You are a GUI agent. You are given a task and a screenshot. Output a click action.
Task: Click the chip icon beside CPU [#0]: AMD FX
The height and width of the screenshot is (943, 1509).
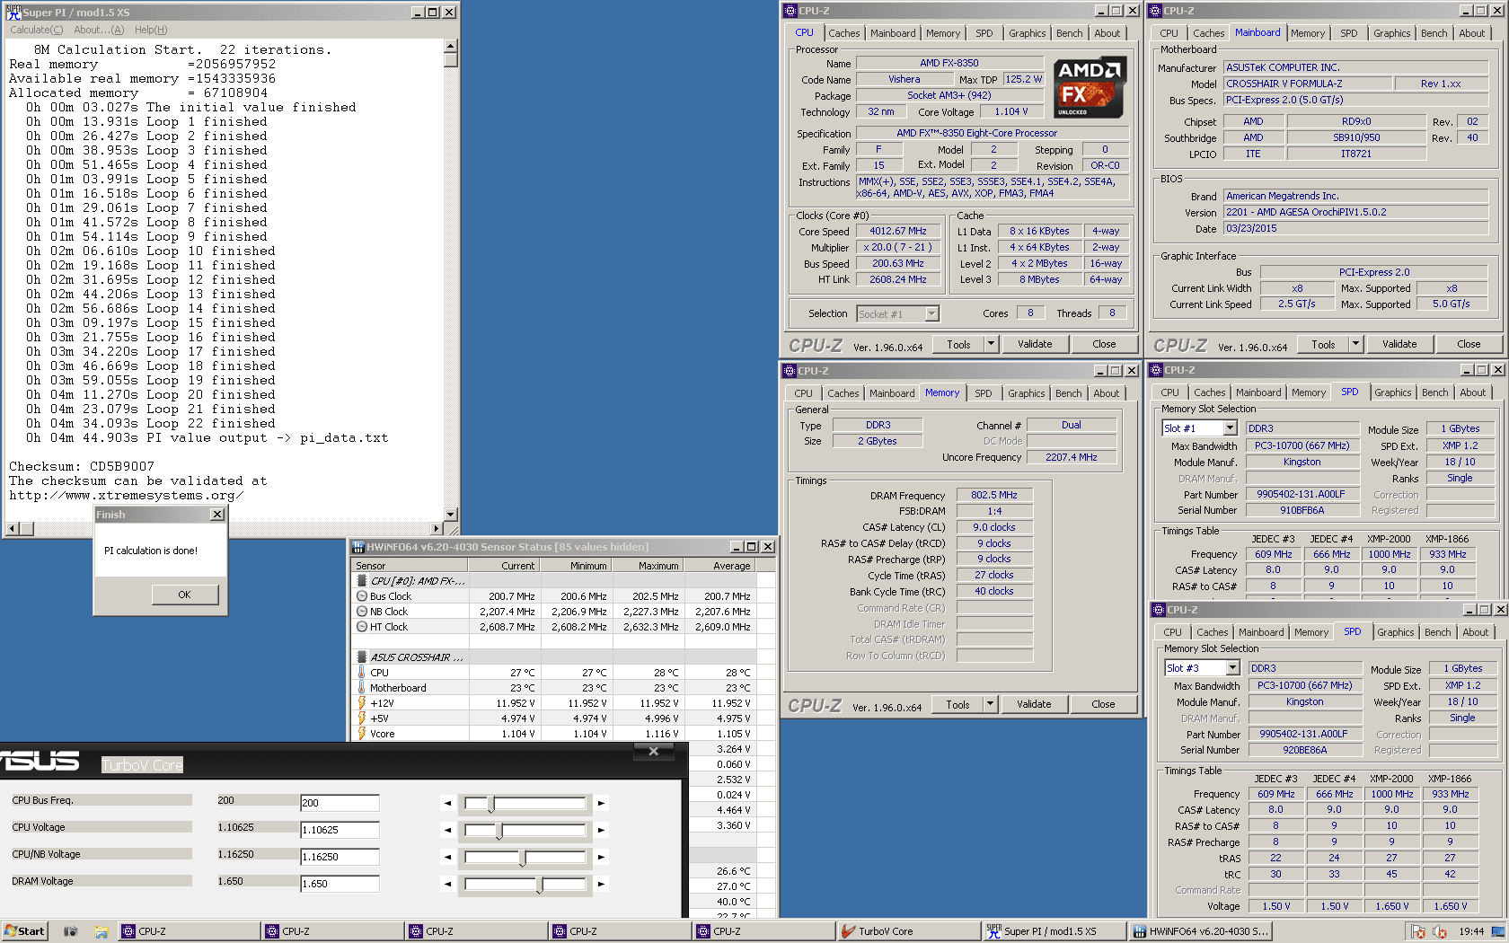pyautogui.click(x=362, y=581)
